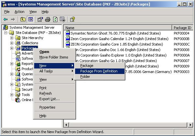
Task: Click the Gaaiho Core package icon
Action: coord(68,44)
